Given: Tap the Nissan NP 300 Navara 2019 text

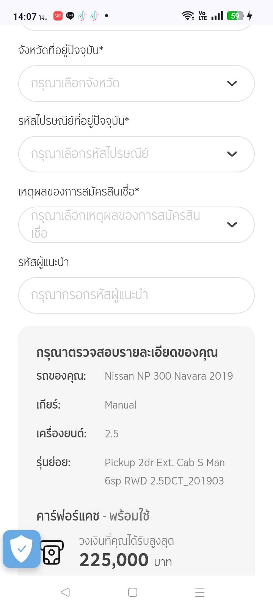Looking at the screenshot, I should [169, 376].
